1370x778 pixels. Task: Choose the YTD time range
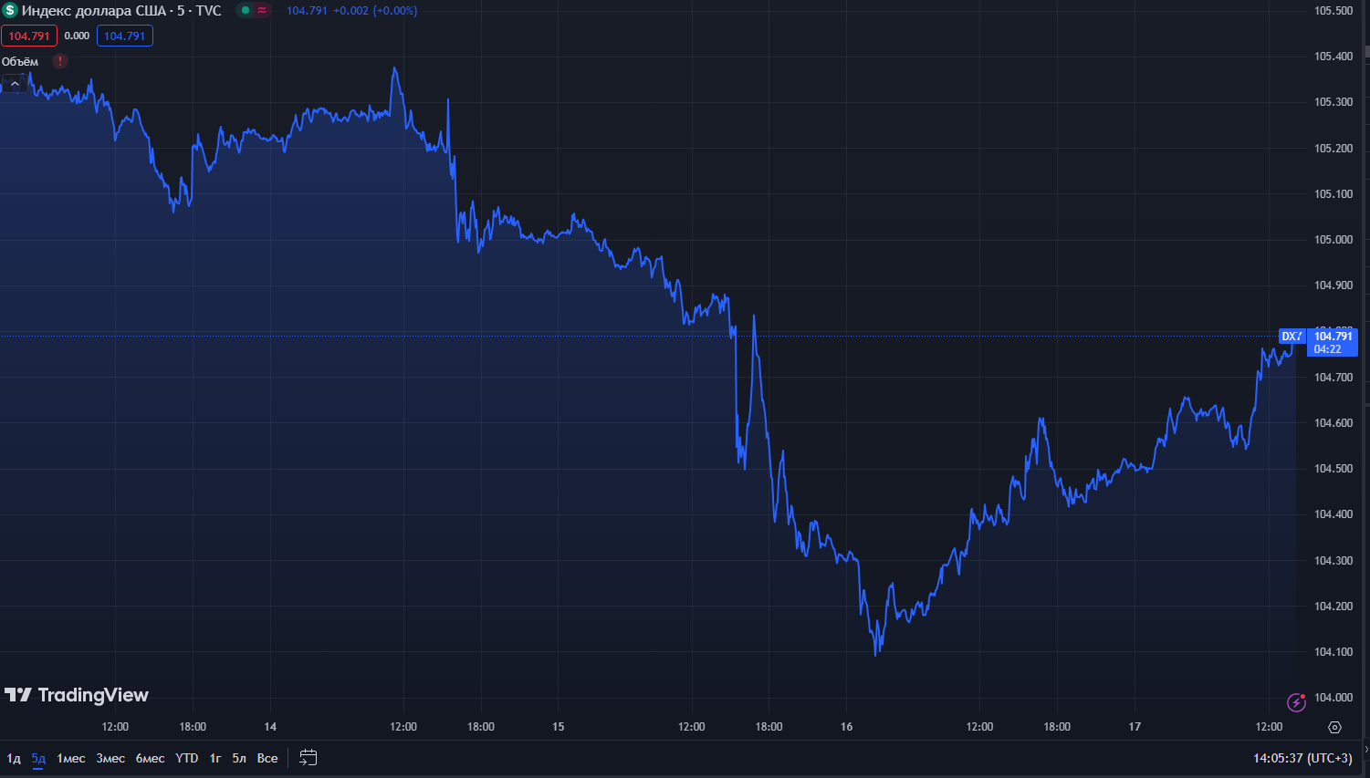coord(187,758)
